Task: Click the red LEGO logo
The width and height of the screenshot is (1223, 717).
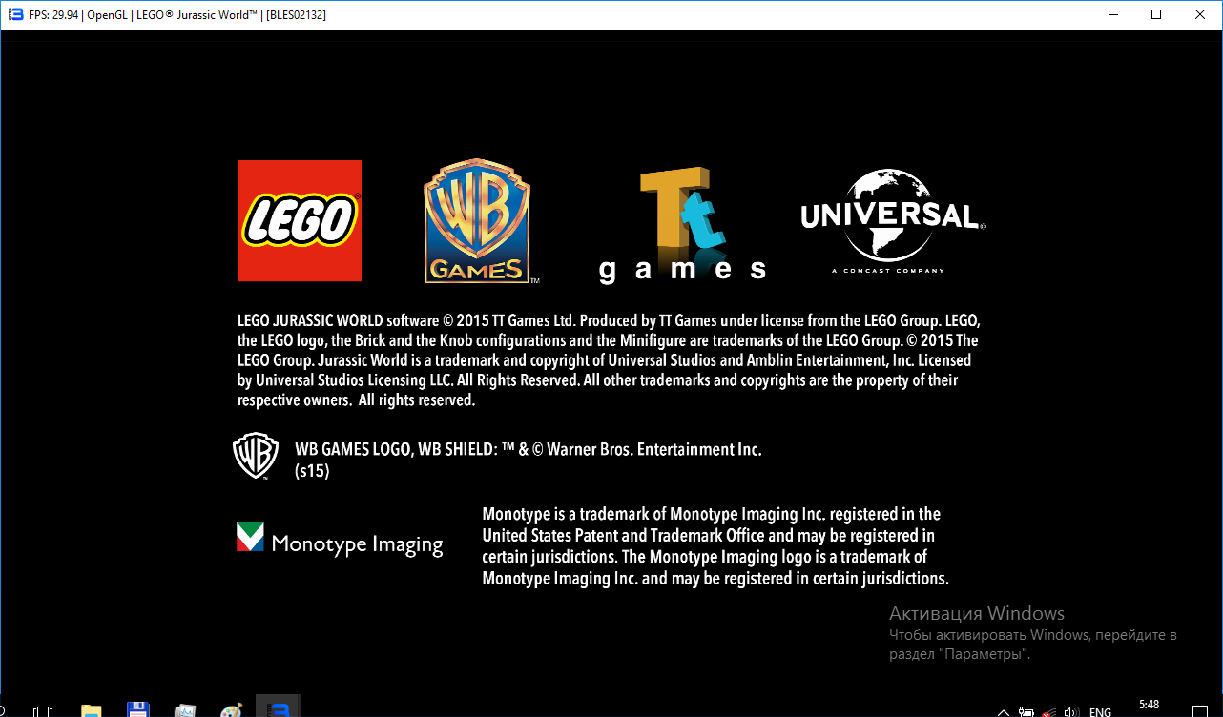Action: point(300,220)
